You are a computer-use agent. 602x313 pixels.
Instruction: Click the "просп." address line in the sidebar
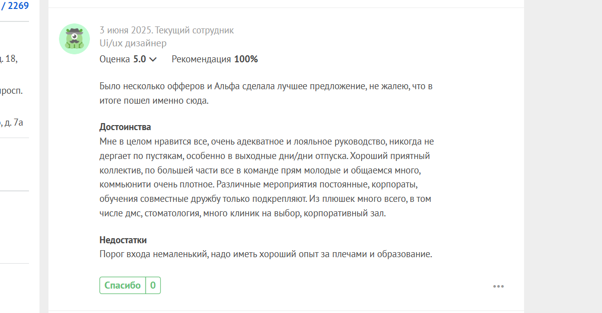click(11, 91)
